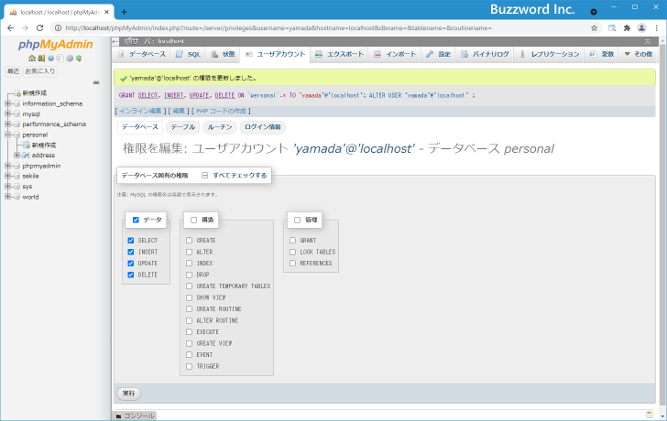Expand the information_schema database node
Viewport: 667px width, 421px height.
tap(7, 103)
